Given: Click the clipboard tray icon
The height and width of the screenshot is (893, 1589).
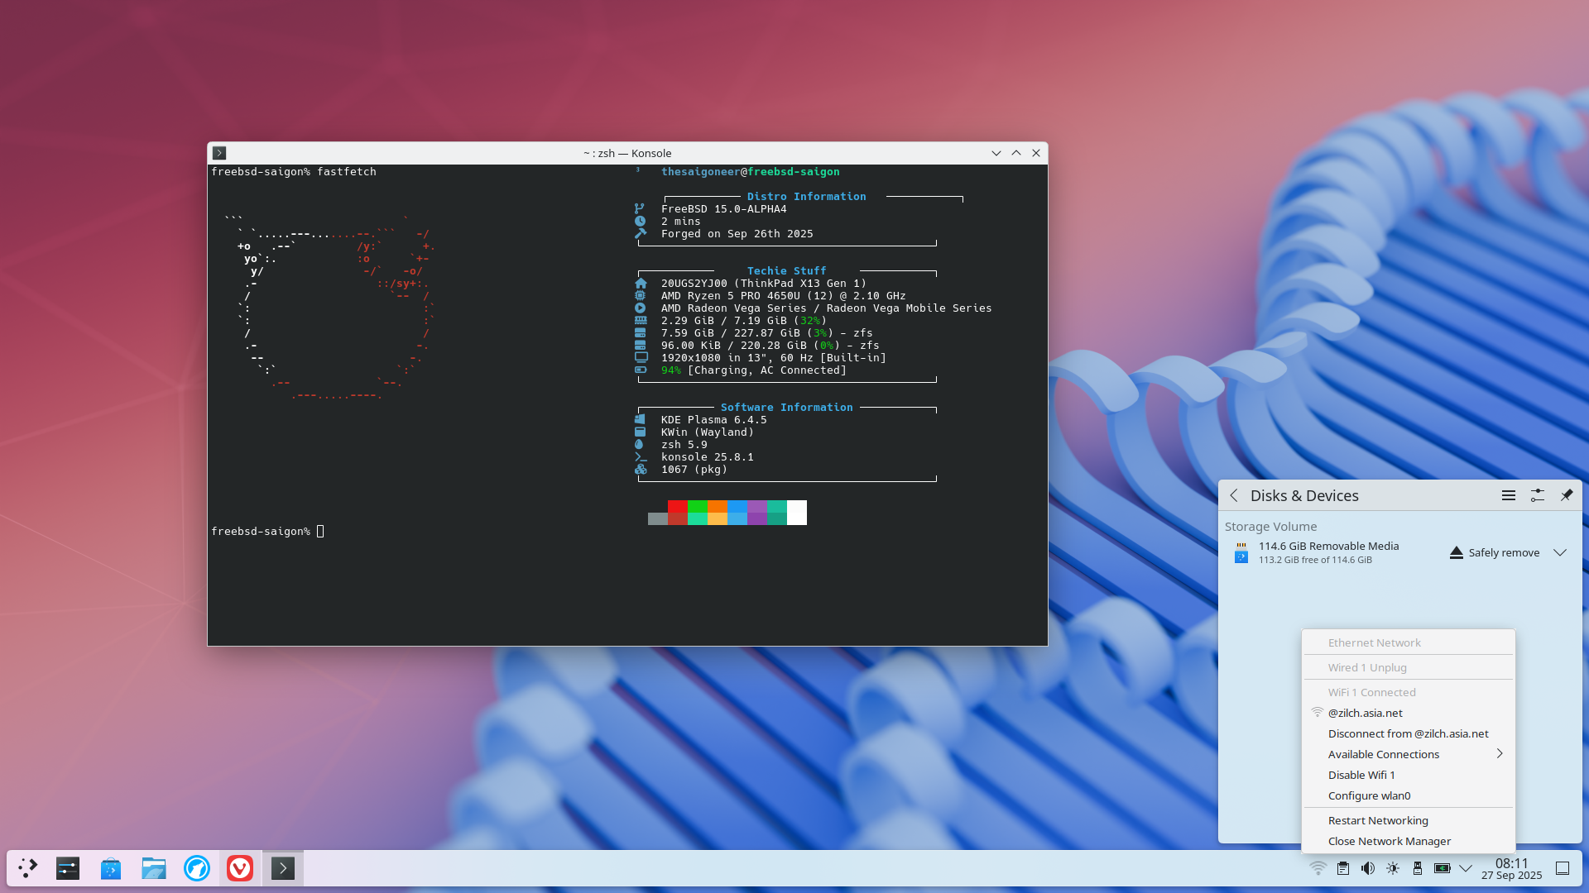Looking at the screenshot, I should click(x=1343, y=868).
